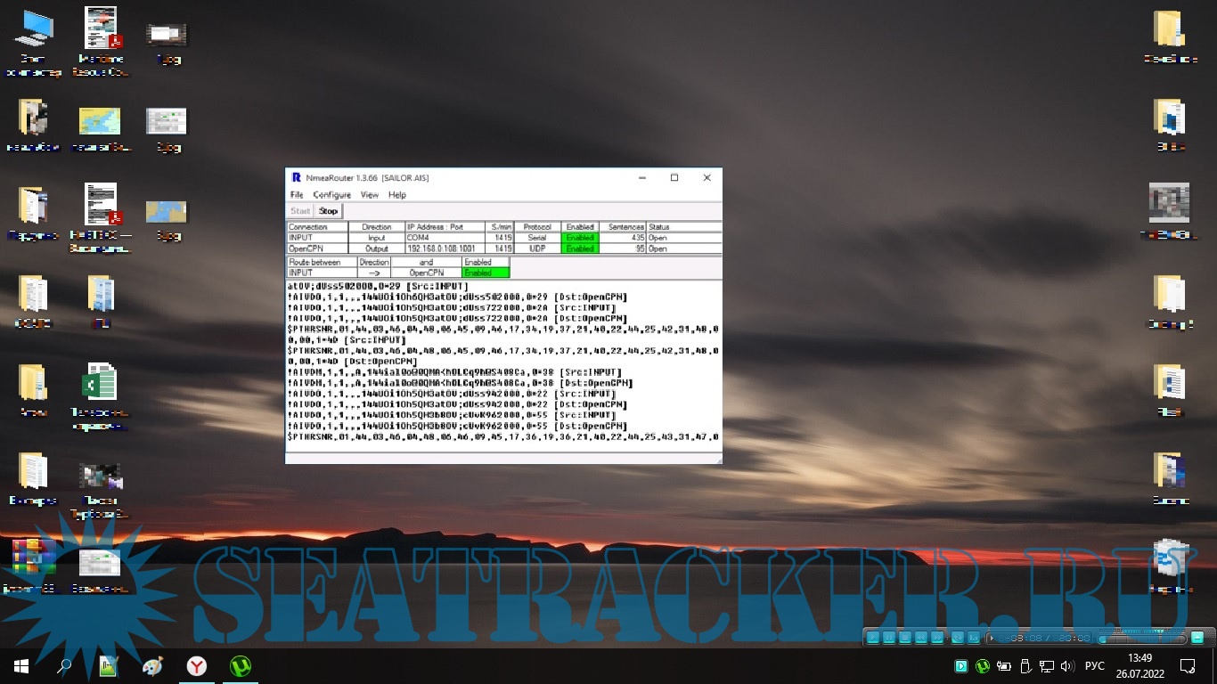1217x684 pixels.
Task: Open uTorrent from the taskbar
Action: pos(240,666)
